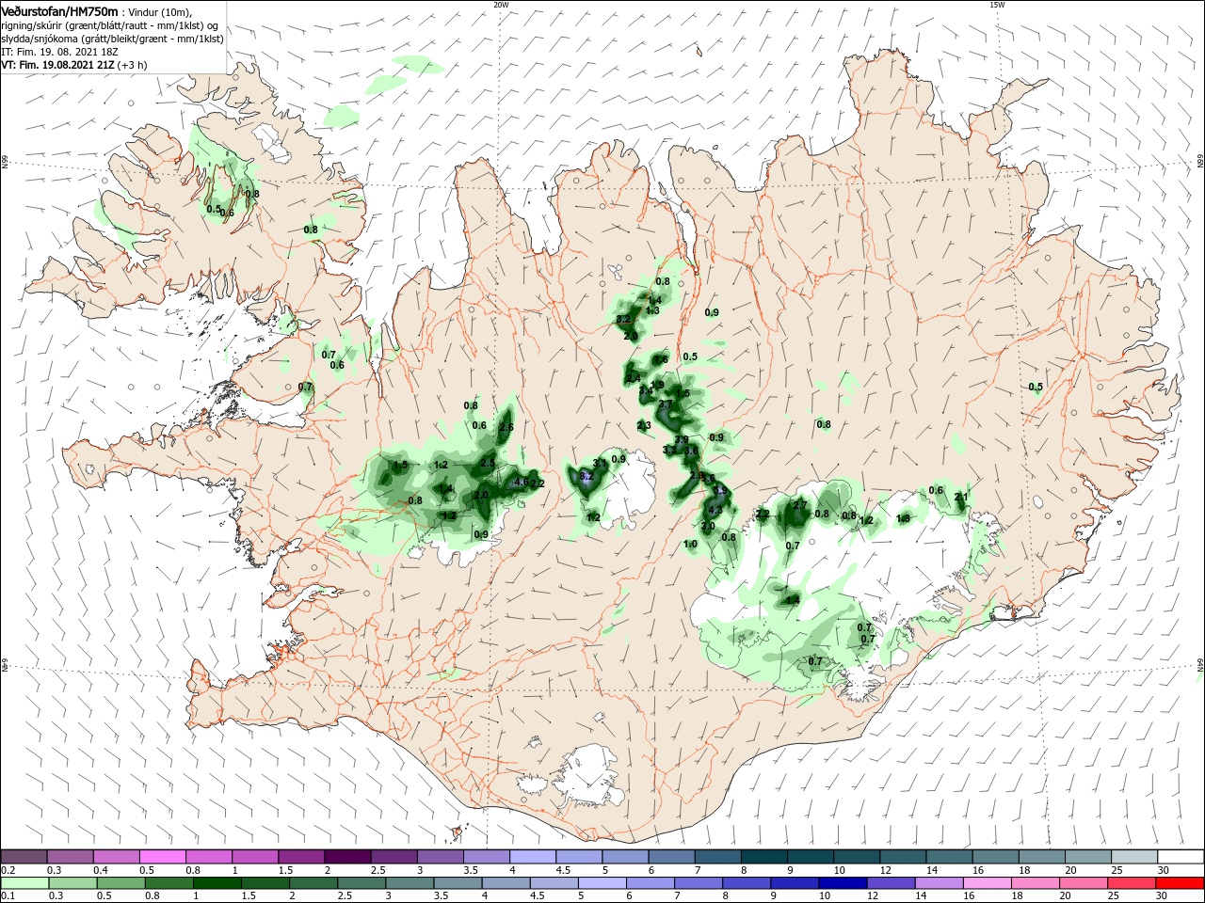The width and height of the screenshot is (1205, 903).
Task: Click the 0.5 value in eastern Iceland
Action: pyautogui.click(x=1036, y=387)
